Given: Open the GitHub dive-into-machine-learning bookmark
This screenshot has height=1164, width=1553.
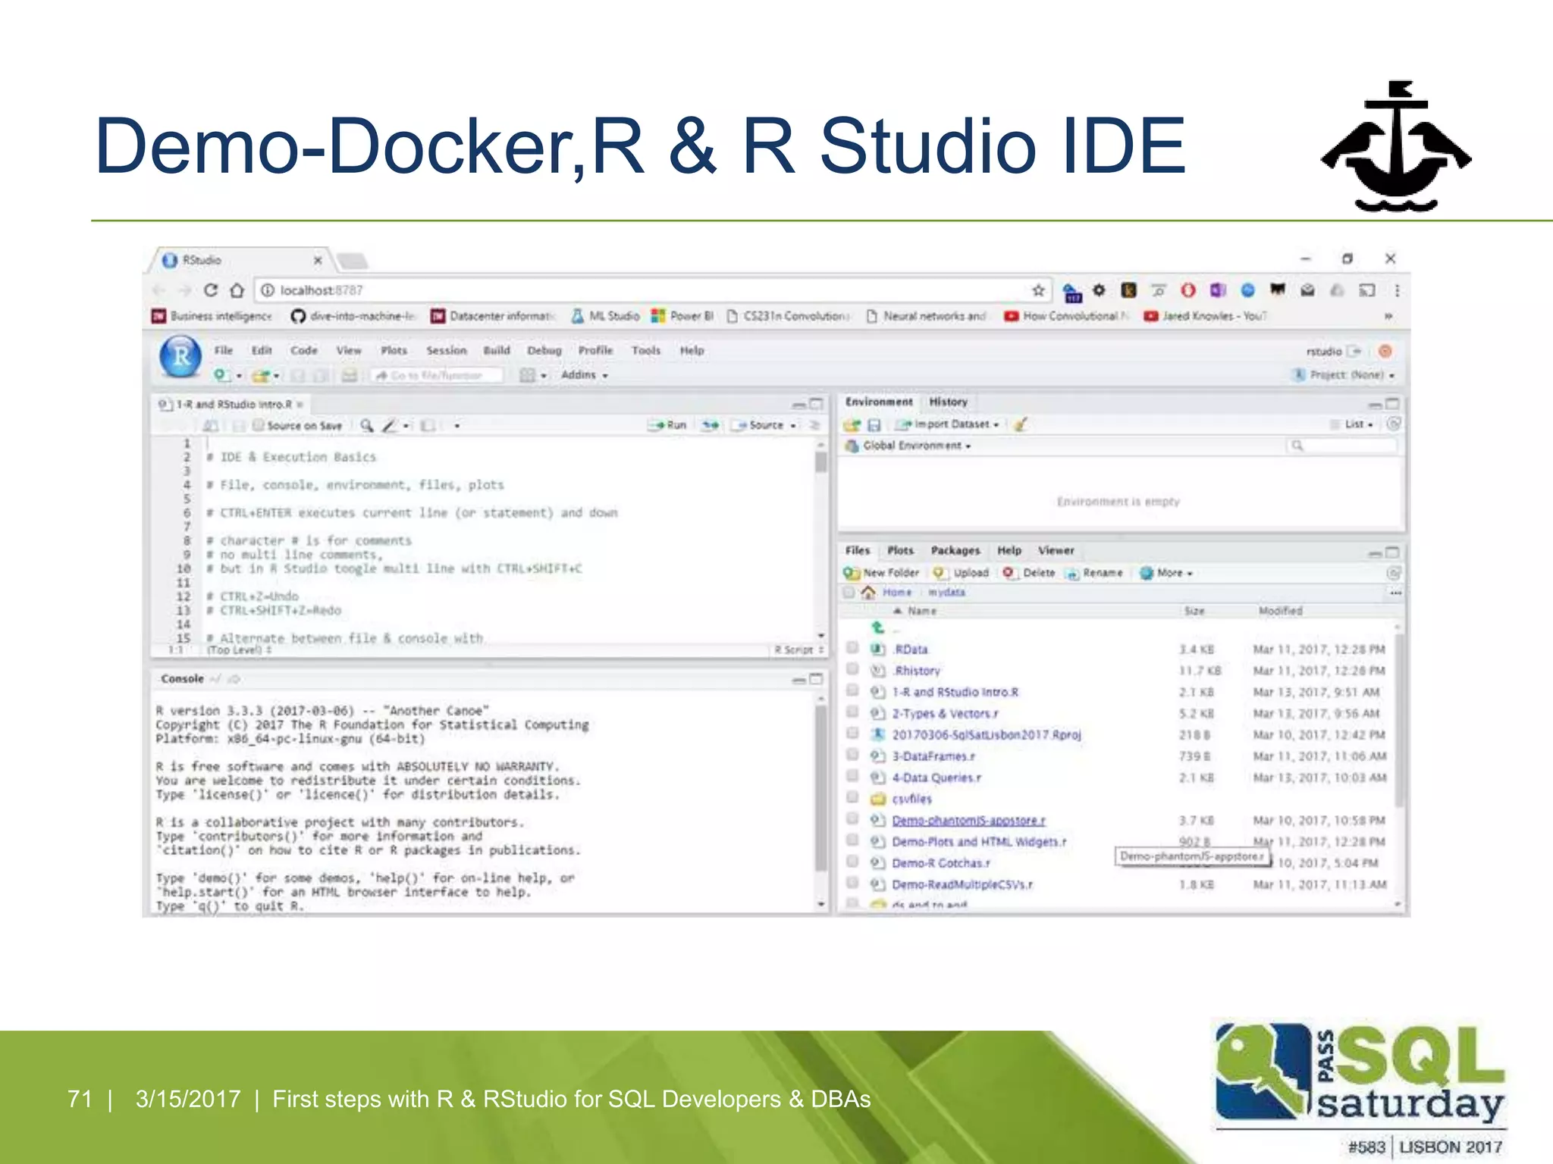Looking at the screenshot, I should tap(353, 316).
